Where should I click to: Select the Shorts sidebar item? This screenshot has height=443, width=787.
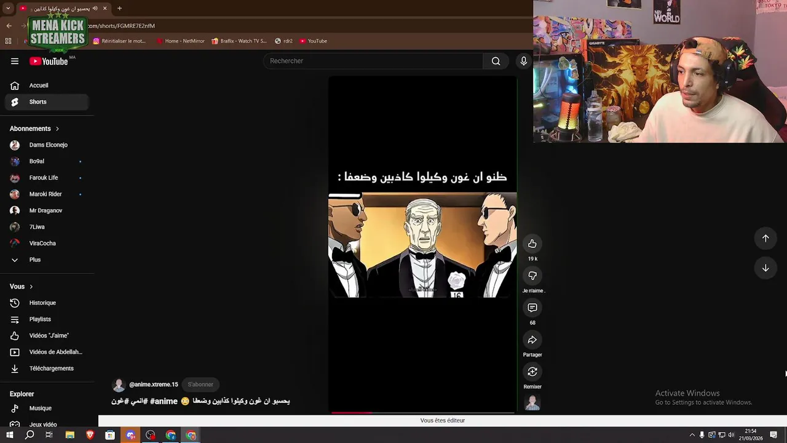[47, 102]
